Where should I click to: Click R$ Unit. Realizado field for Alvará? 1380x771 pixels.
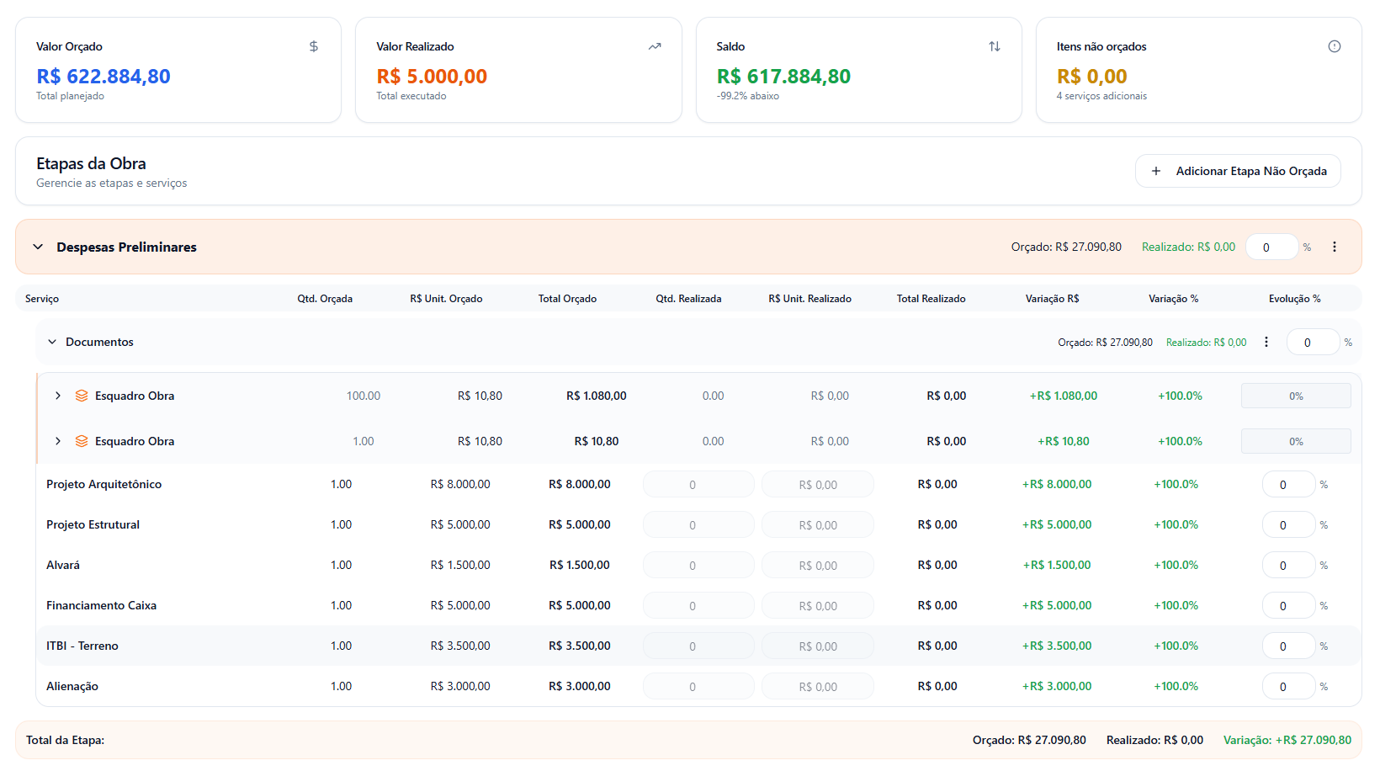pos(817,565)
